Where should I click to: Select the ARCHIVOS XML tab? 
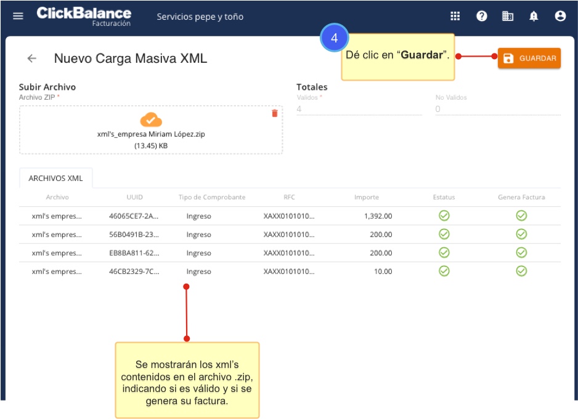pos(55,178)
